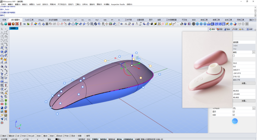Open the 透视图 viewport title dropdown arrow

click(17, 28)
